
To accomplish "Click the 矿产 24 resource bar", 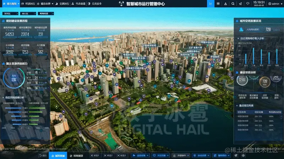I will point(37,78).
